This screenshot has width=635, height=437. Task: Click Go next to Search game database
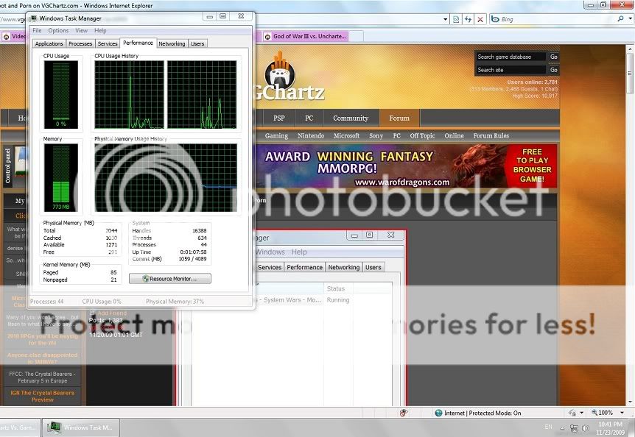tap(553, 57)
